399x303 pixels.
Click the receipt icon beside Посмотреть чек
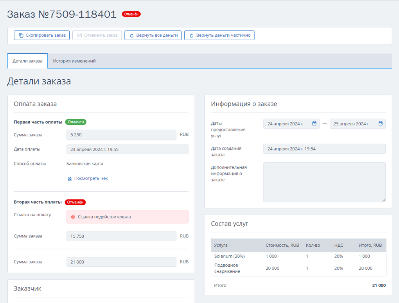tap(70, 179)
